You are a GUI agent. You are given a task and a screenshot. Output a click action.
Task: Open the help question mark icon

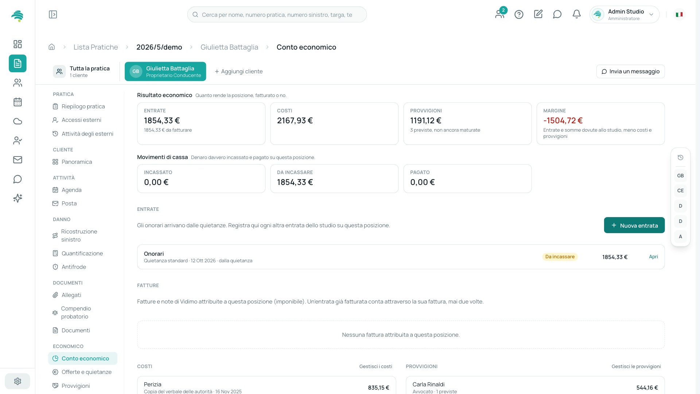(519, 14)
